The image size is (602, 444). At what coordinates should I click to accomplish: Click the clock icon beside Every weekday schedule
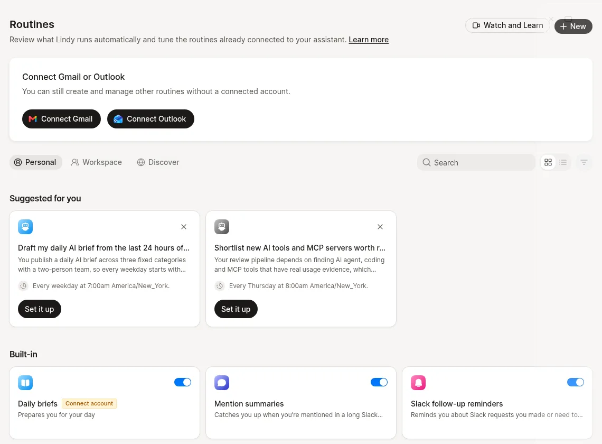(23, 285)
